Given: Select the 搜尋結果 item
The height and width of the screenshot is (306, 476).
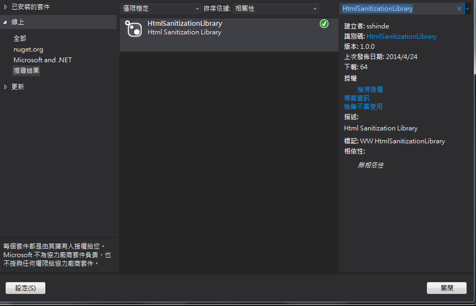Looking at the screenshot, I should pos(26,71).
